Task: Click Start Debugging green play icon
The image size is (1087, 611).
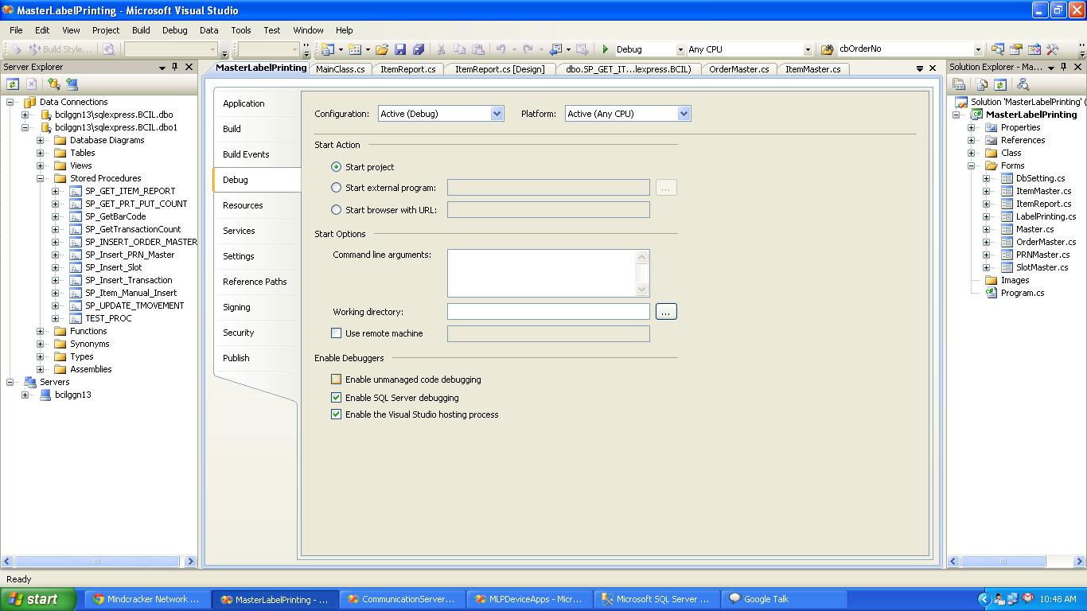Action: pos(606,49)
